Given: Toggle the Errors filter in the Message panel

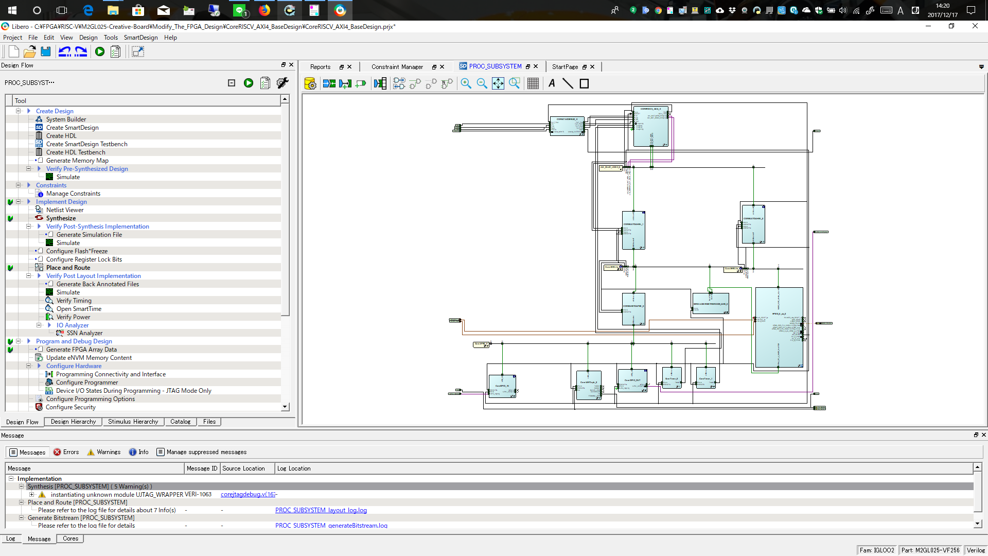Looking at the screenshot, I should tap(66, 452).
